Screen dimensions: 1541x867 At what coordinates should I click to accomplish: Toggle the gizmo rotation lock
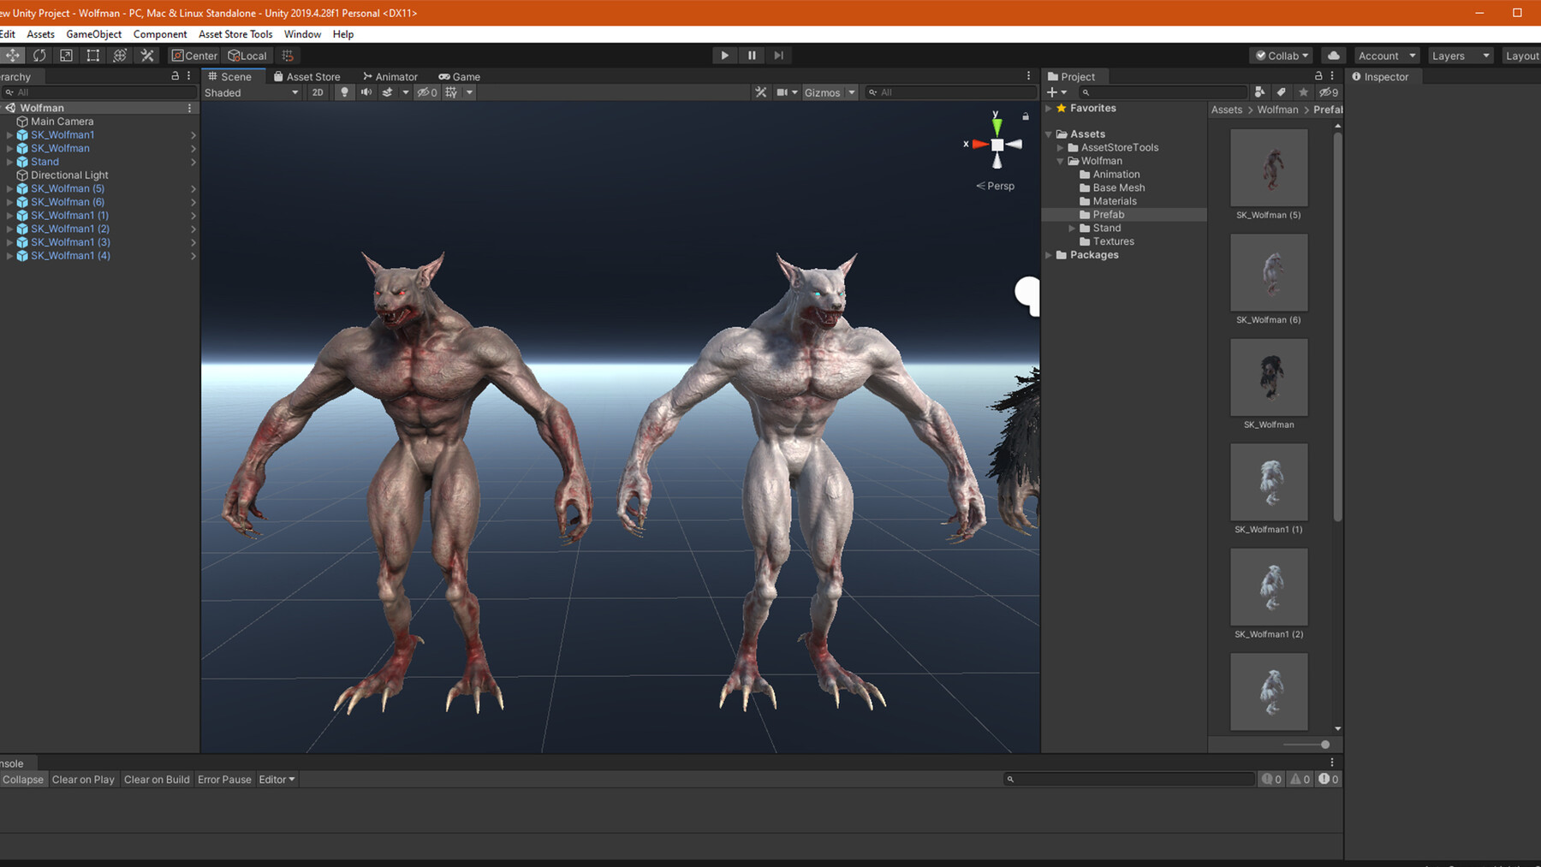point(1025,116)
